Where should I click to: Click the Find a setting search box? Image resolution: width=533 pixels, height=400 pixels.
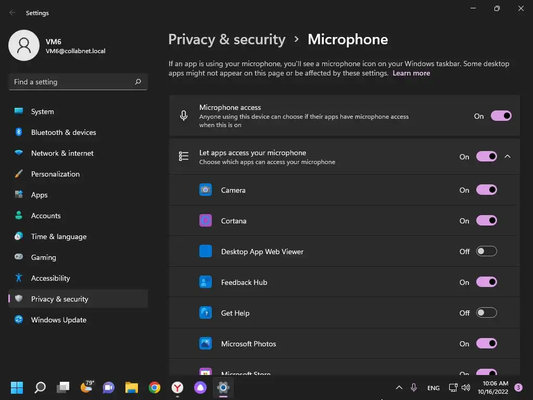coord(72,82)
